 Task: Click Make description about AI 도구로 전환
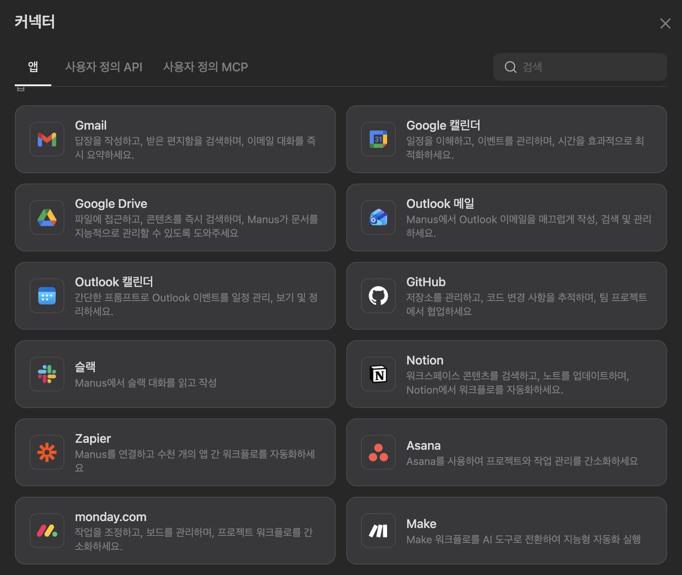click(523, 540)
